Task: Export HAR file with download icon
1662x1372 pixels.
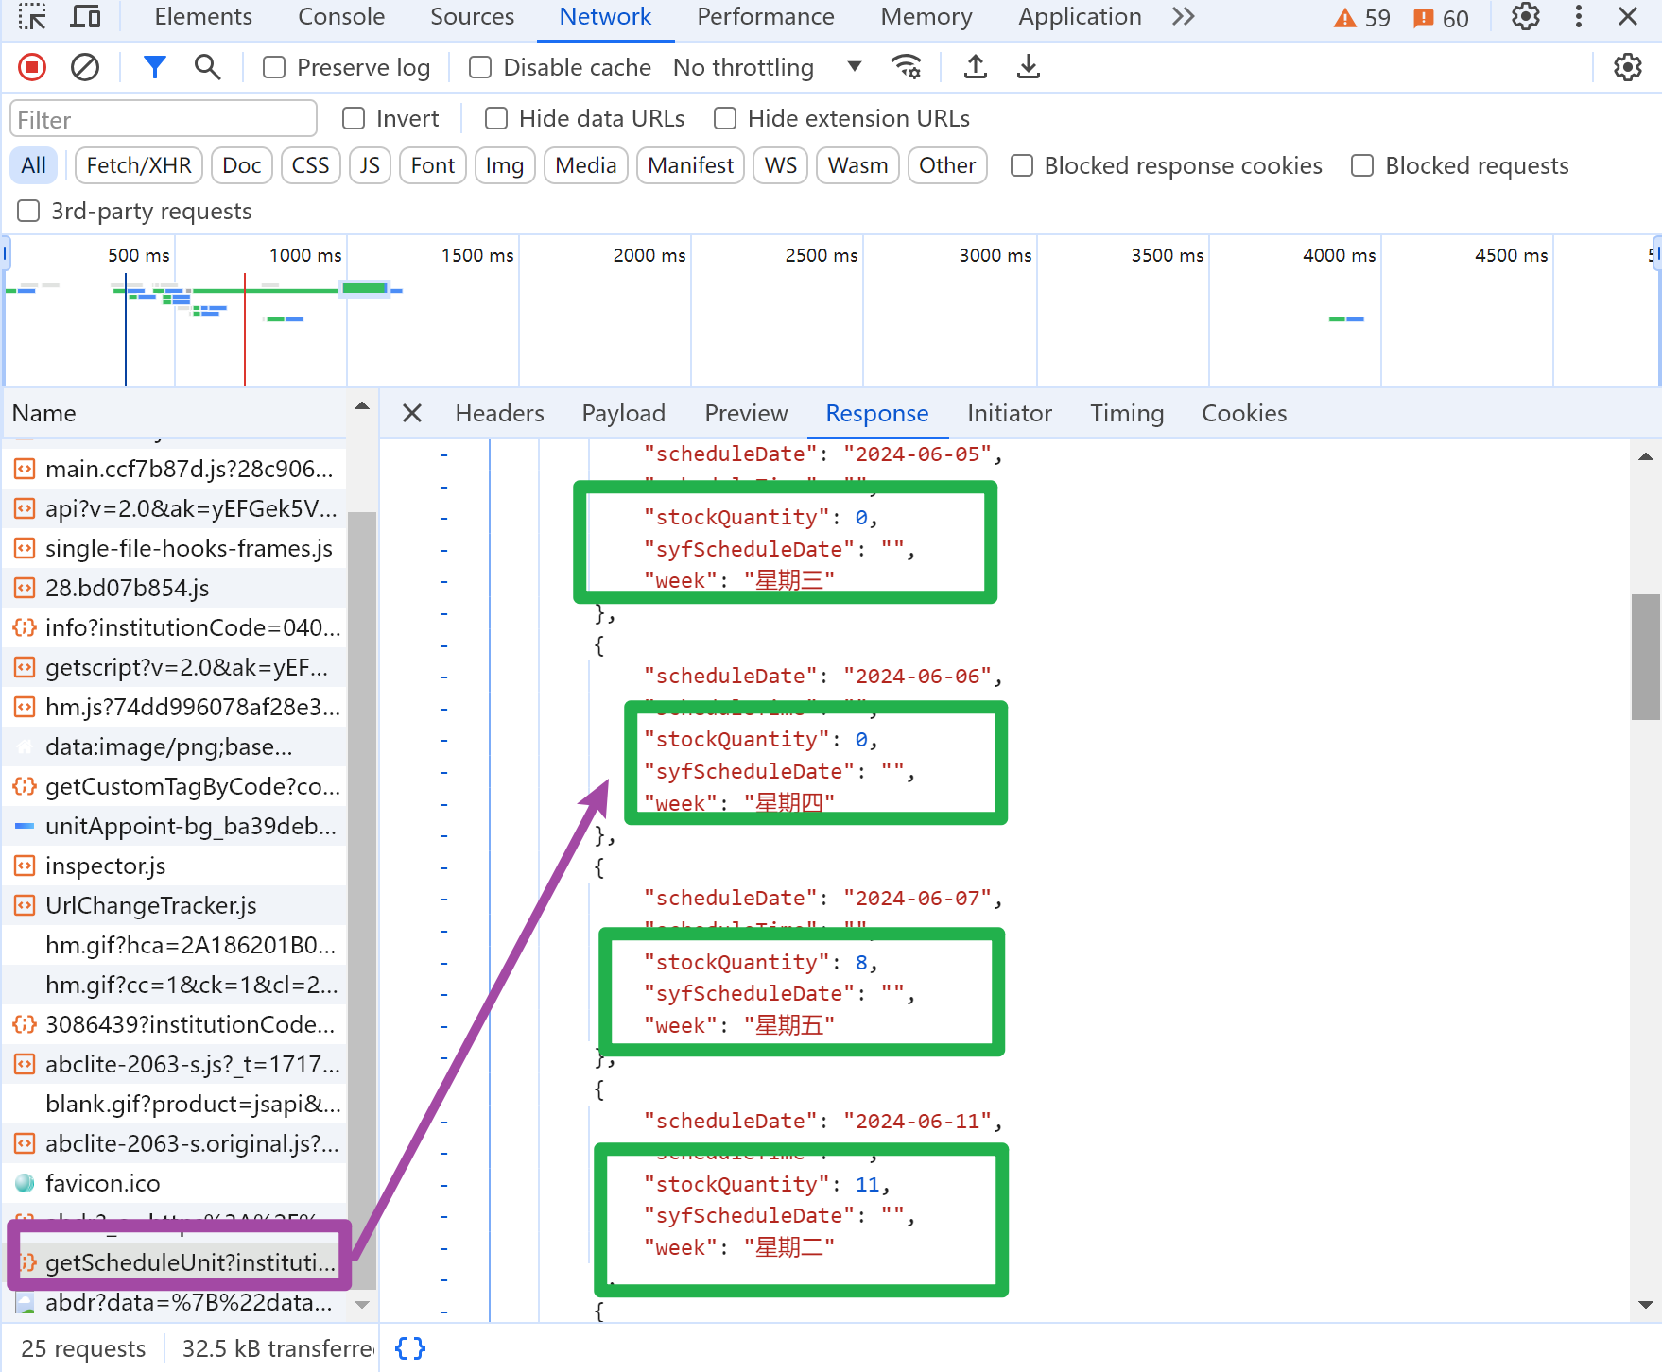Action: point(1029,67)
